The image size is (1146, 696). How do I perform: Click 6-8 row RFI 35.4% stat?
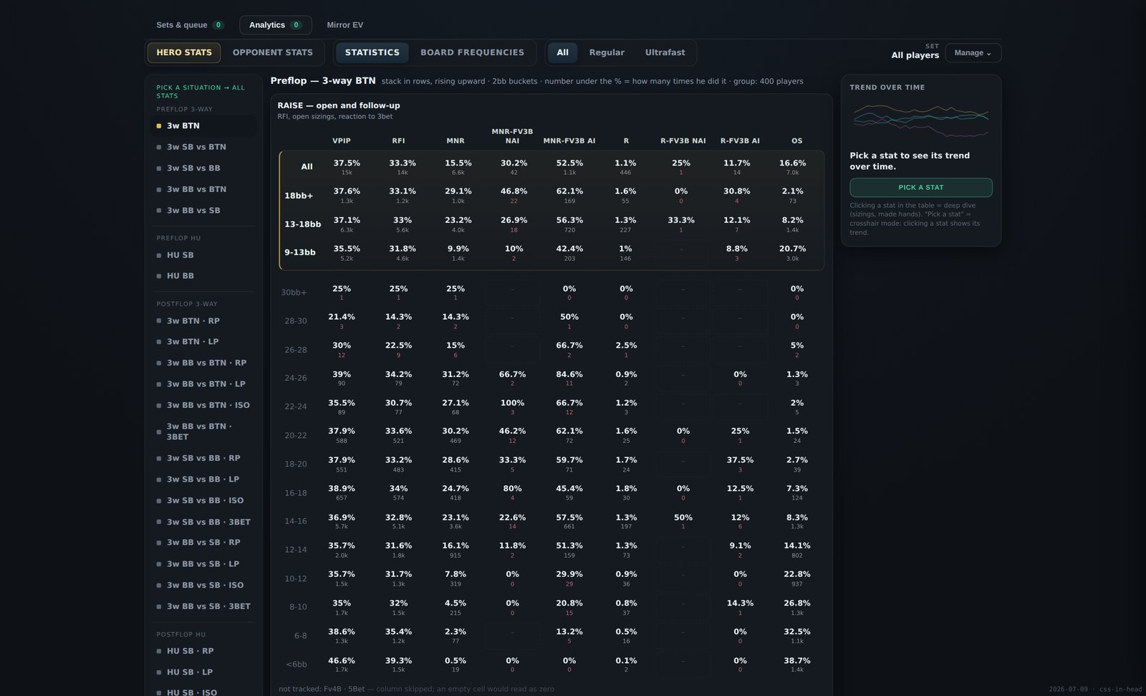[x=399, y=636]
